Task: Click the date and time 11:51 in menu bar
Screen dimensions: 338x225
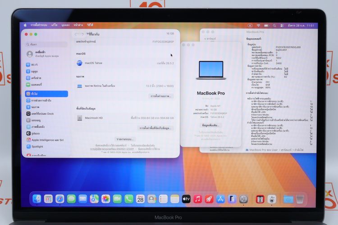Action: pos(301,25)
